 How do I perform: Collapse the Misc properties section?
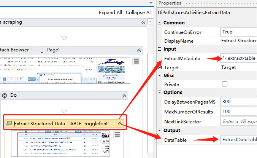pyautogui.click(x=159, y=75)
